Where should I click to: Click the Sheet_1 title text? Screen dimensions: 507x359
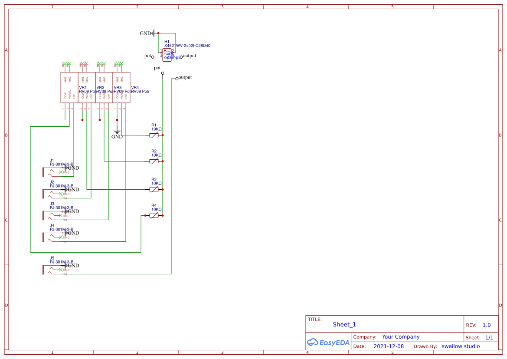pos(344,324)
